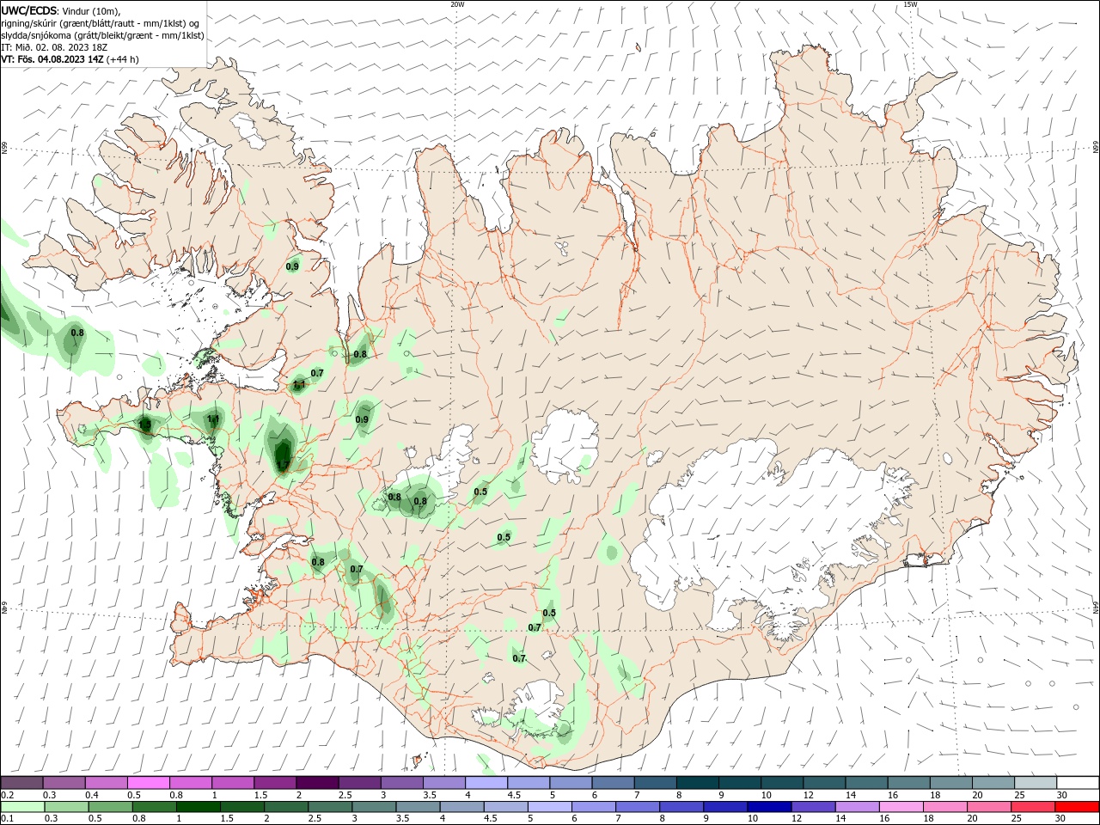Click the 20W longitude label
Viewport: 1100px width, 825px height.
pyautogui.click(x=457, y=4)
